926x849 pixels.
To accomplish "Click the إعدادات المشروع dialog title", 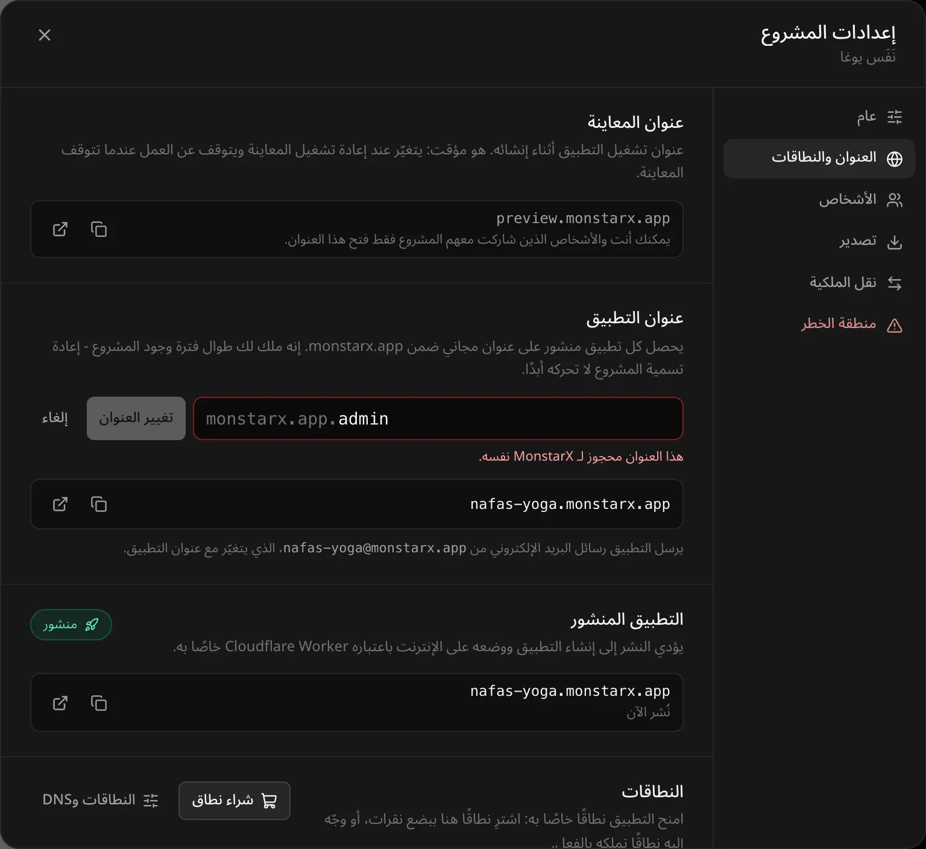I will pos(828,33).
